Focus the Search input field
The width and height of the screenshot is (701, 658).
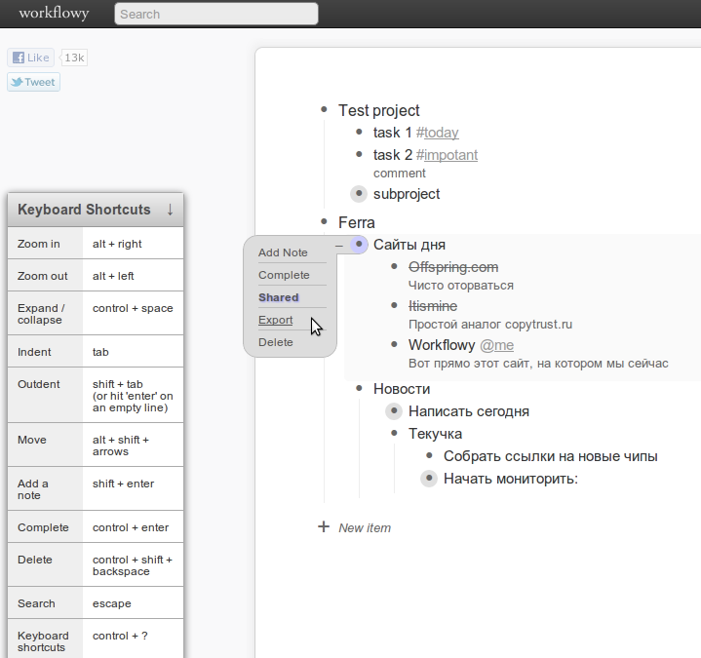pyautogui.click(x=215, y=14)
